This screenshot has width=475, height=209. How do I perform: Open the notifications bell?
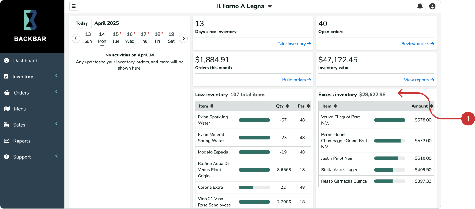click(420, 6)
